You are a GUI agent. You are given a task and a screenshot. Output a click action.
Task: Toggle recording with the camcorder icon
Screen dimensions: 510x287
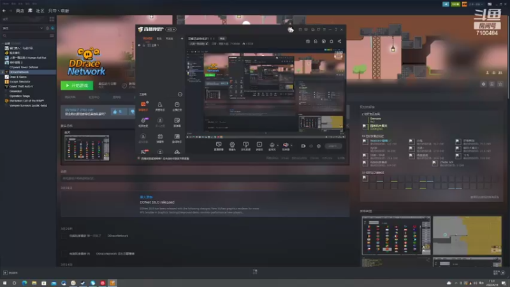tap(303, 146)
